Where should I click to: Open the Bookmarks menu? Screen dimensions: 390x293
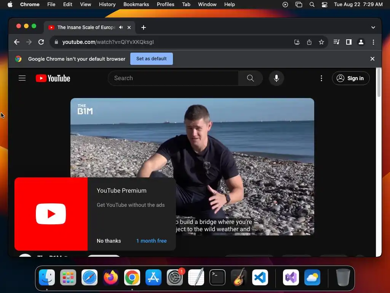[x=136, y=5]
